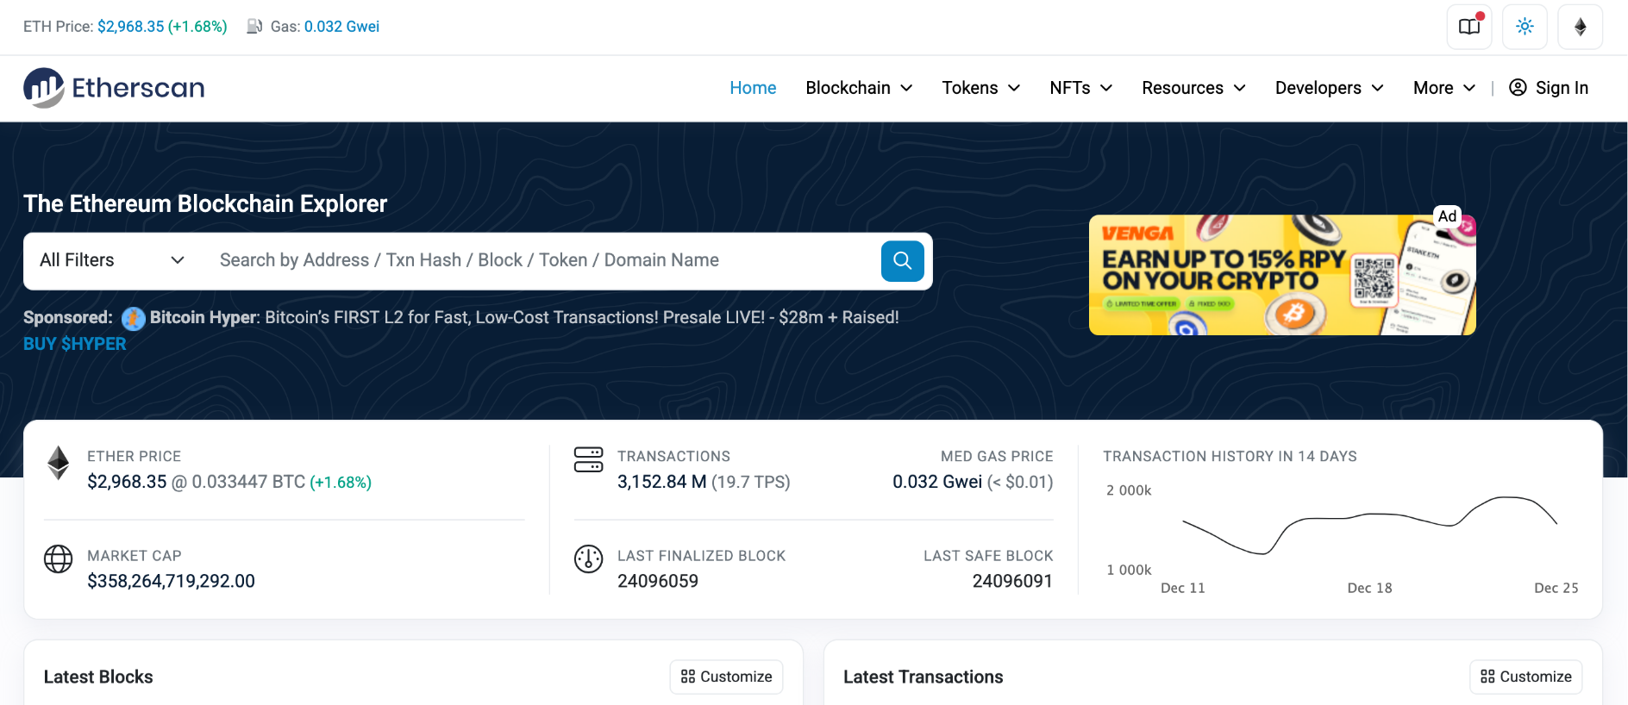Click the grid icon in Latest Blocks Customize
1628x705 pixels.
pos(688,677)
